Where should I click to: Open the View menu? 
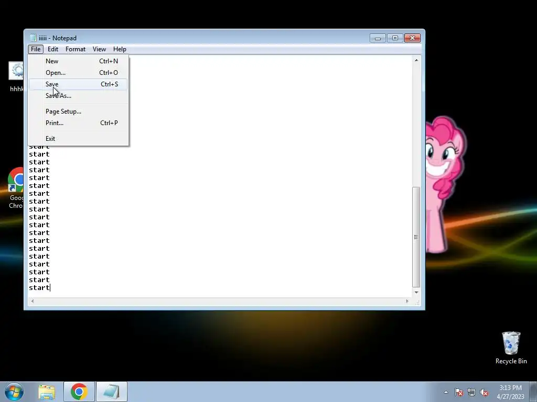[99, 49]
